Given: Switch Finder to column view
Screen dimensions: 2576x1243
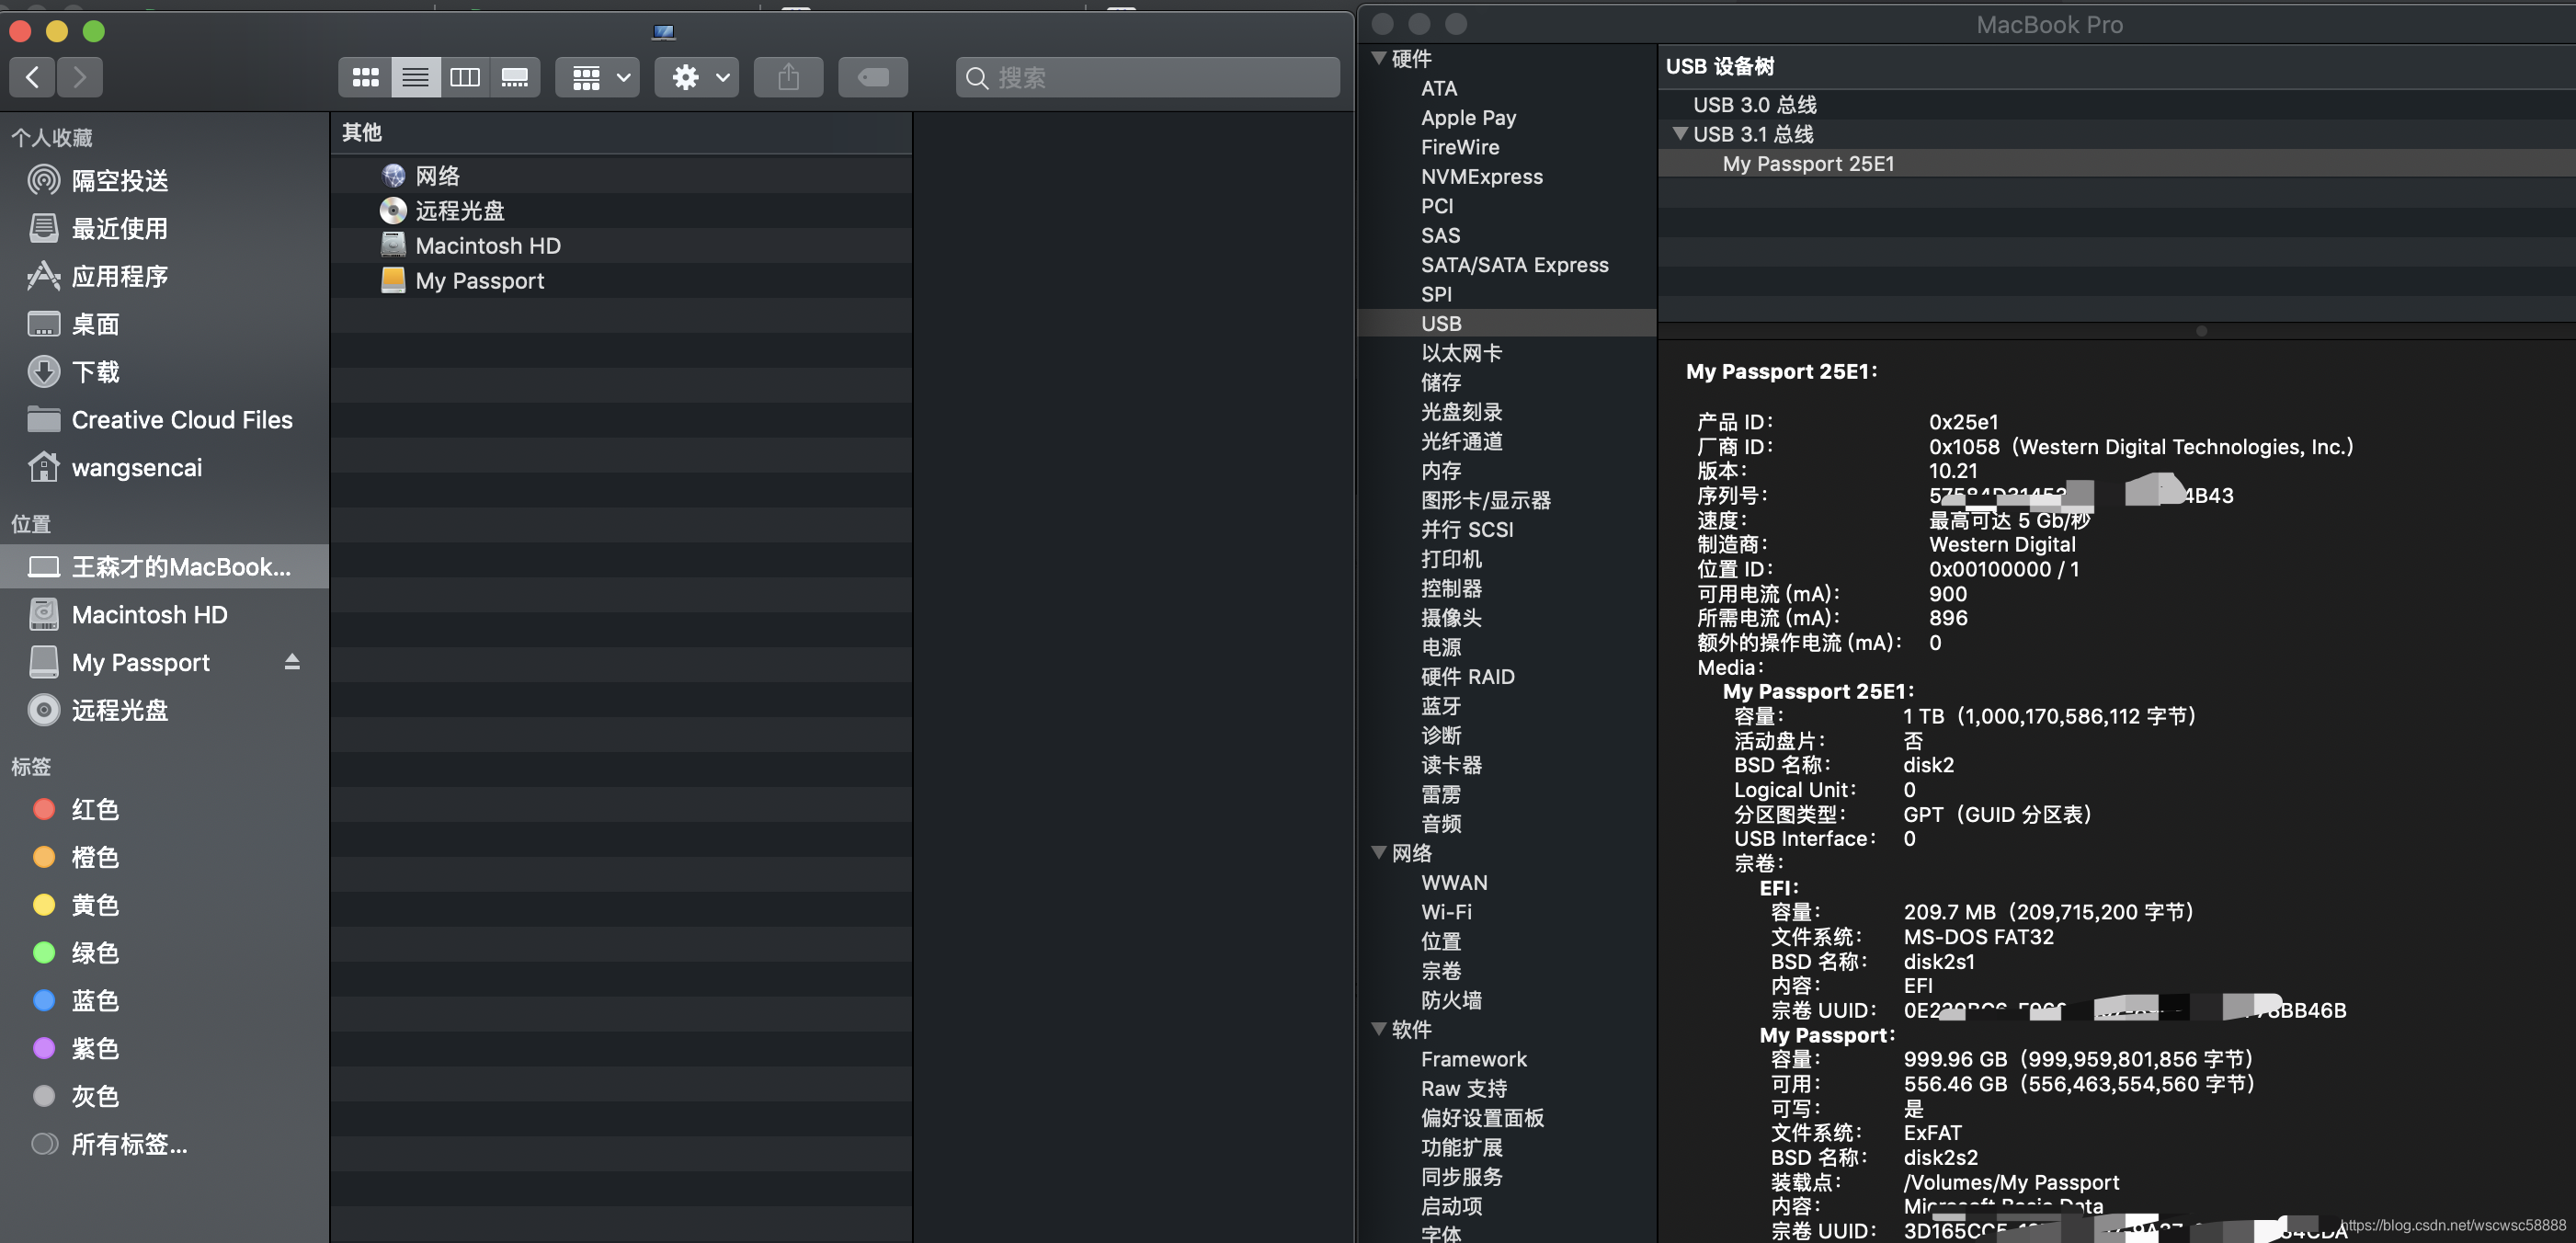Looking at the screenshot, I should click(x=465, y=77).
